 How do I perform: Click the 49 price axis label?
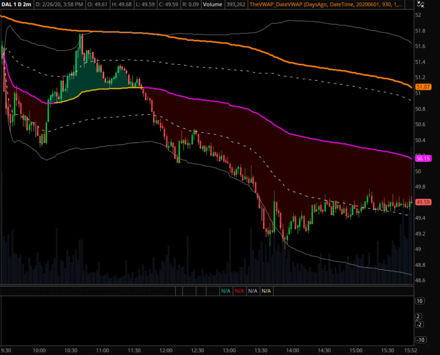point(418,249)
